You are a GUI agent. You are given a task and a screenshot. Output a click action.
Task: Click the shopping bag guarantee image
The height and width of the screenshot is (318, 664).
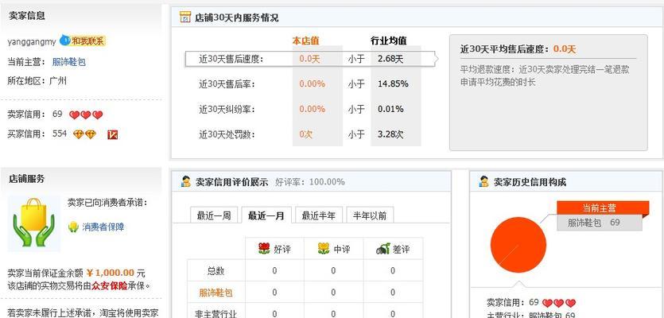pyautogui.click(x=34, y=223)
